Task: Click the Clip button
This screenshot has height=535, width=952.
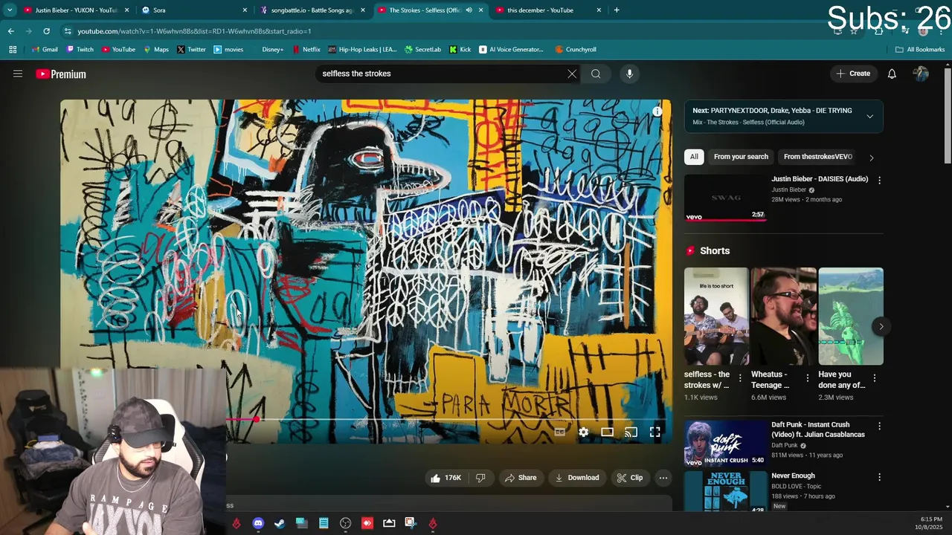Action: (x=629, y=478)
